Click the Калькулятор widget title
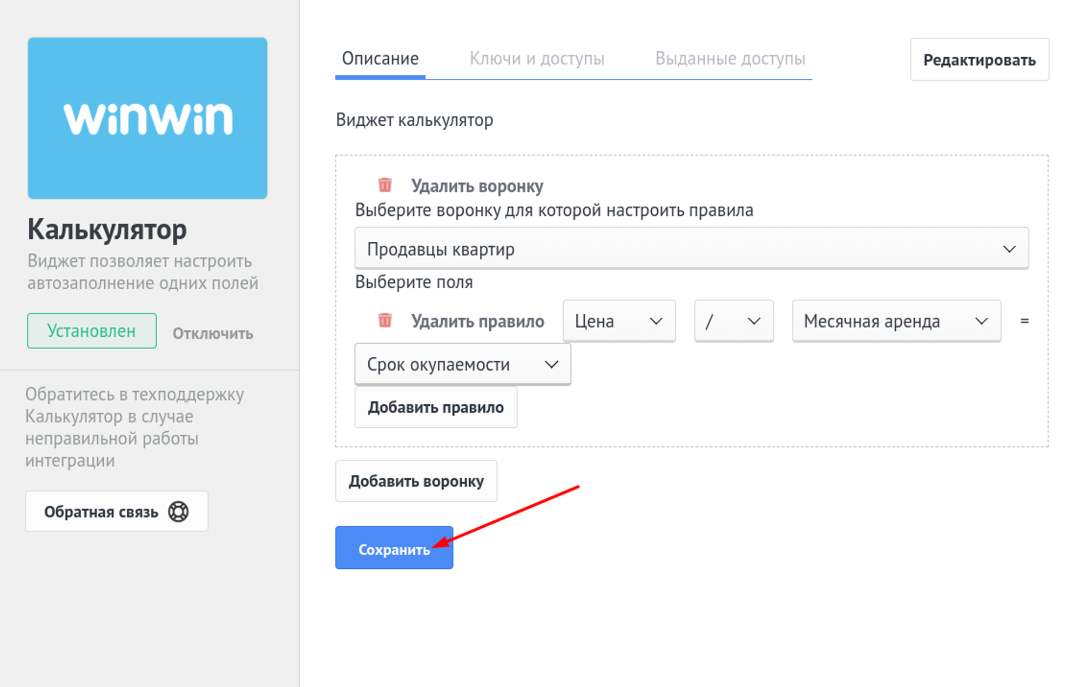This screenshot has height=687, width=1080. (107, 229)
